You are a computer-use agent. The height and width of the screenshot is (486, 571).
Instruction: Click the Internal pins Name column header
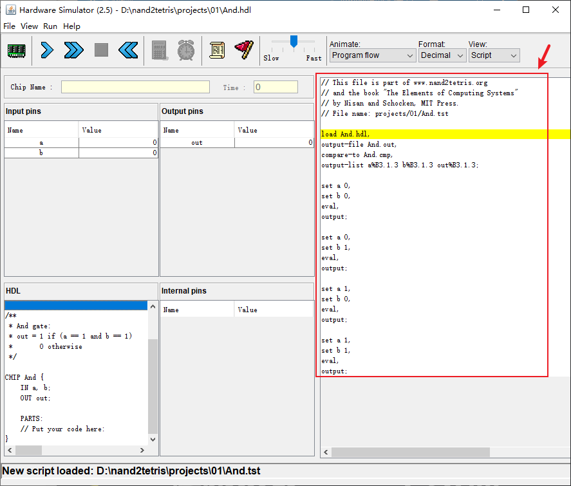click(198, 310)
